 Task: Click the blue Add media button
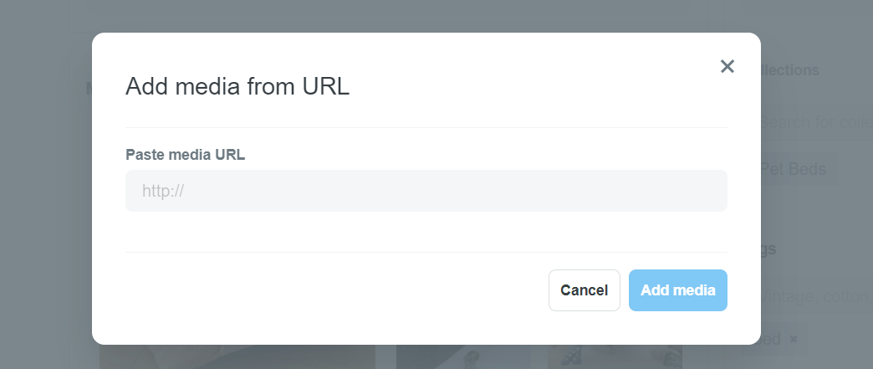[678, 290]
